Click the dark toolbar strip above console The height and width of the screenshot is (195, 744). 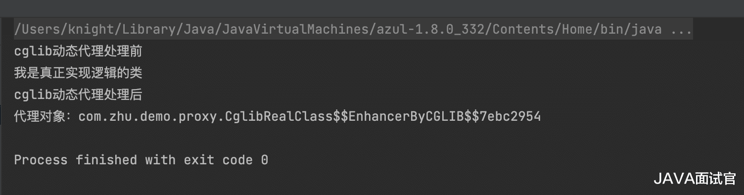click(372, 8)
